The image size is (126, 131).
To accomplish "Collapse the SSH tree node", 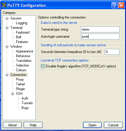I will 12,94.
